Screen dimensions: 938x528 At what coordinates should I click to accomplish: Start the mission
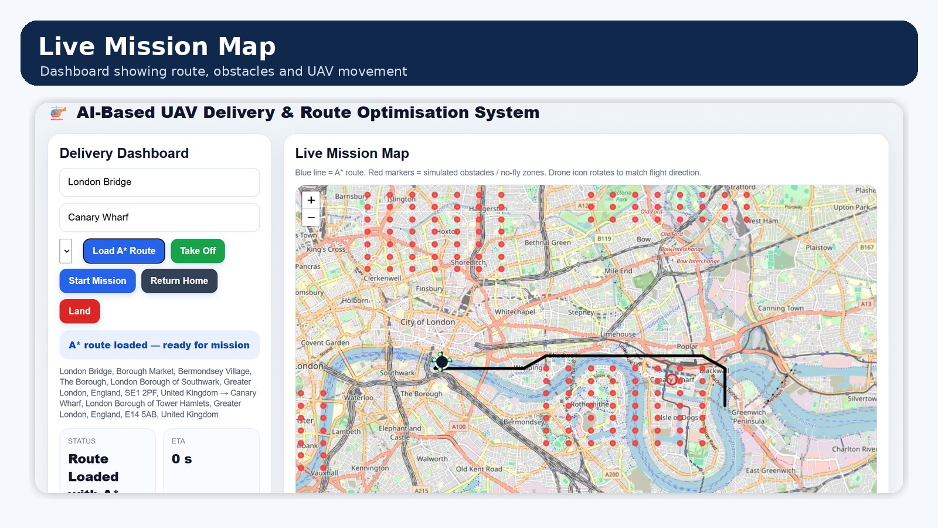point(97,281)
